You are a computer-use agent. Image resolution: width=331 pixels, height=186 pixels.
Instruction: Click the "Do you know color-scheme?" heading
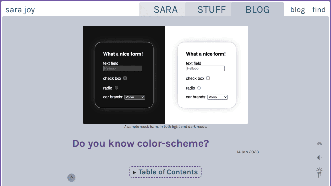pos(141,144)
